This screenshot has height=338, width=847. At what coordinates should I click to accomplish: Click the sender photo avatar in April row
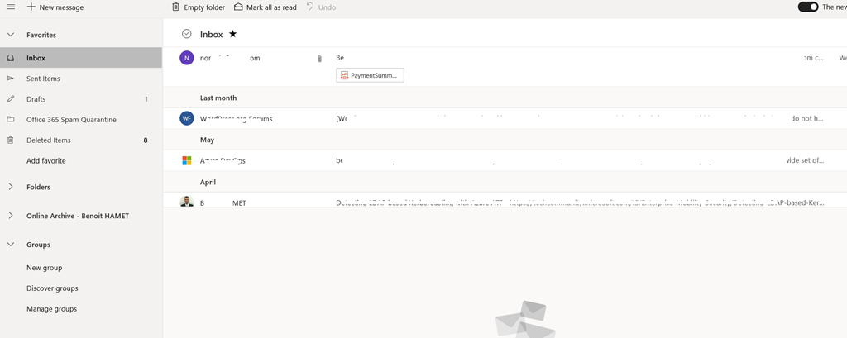pos(187,202)
